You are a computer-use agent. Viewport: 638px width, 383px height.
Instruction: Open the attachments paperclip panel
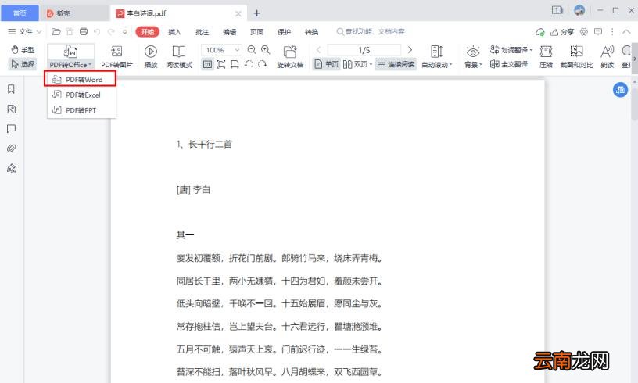pos(12,149)
